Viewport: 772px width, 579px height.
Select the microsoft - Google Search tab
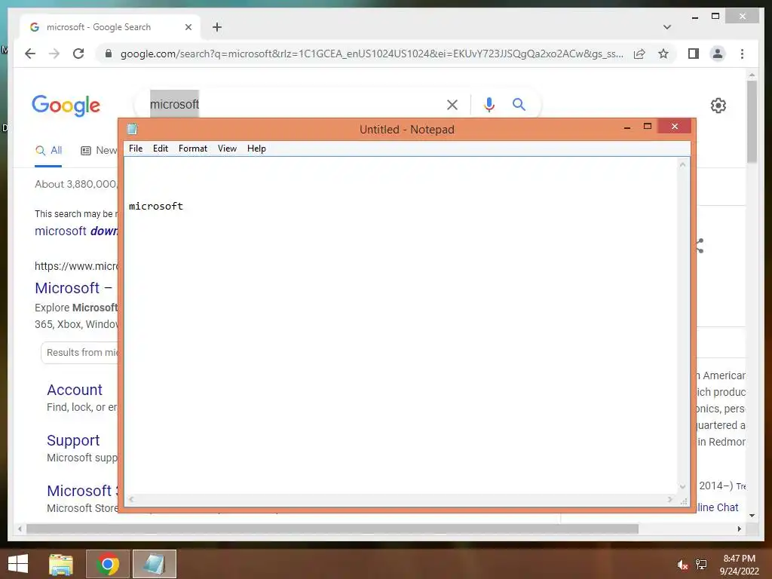(x=109, y=27)
